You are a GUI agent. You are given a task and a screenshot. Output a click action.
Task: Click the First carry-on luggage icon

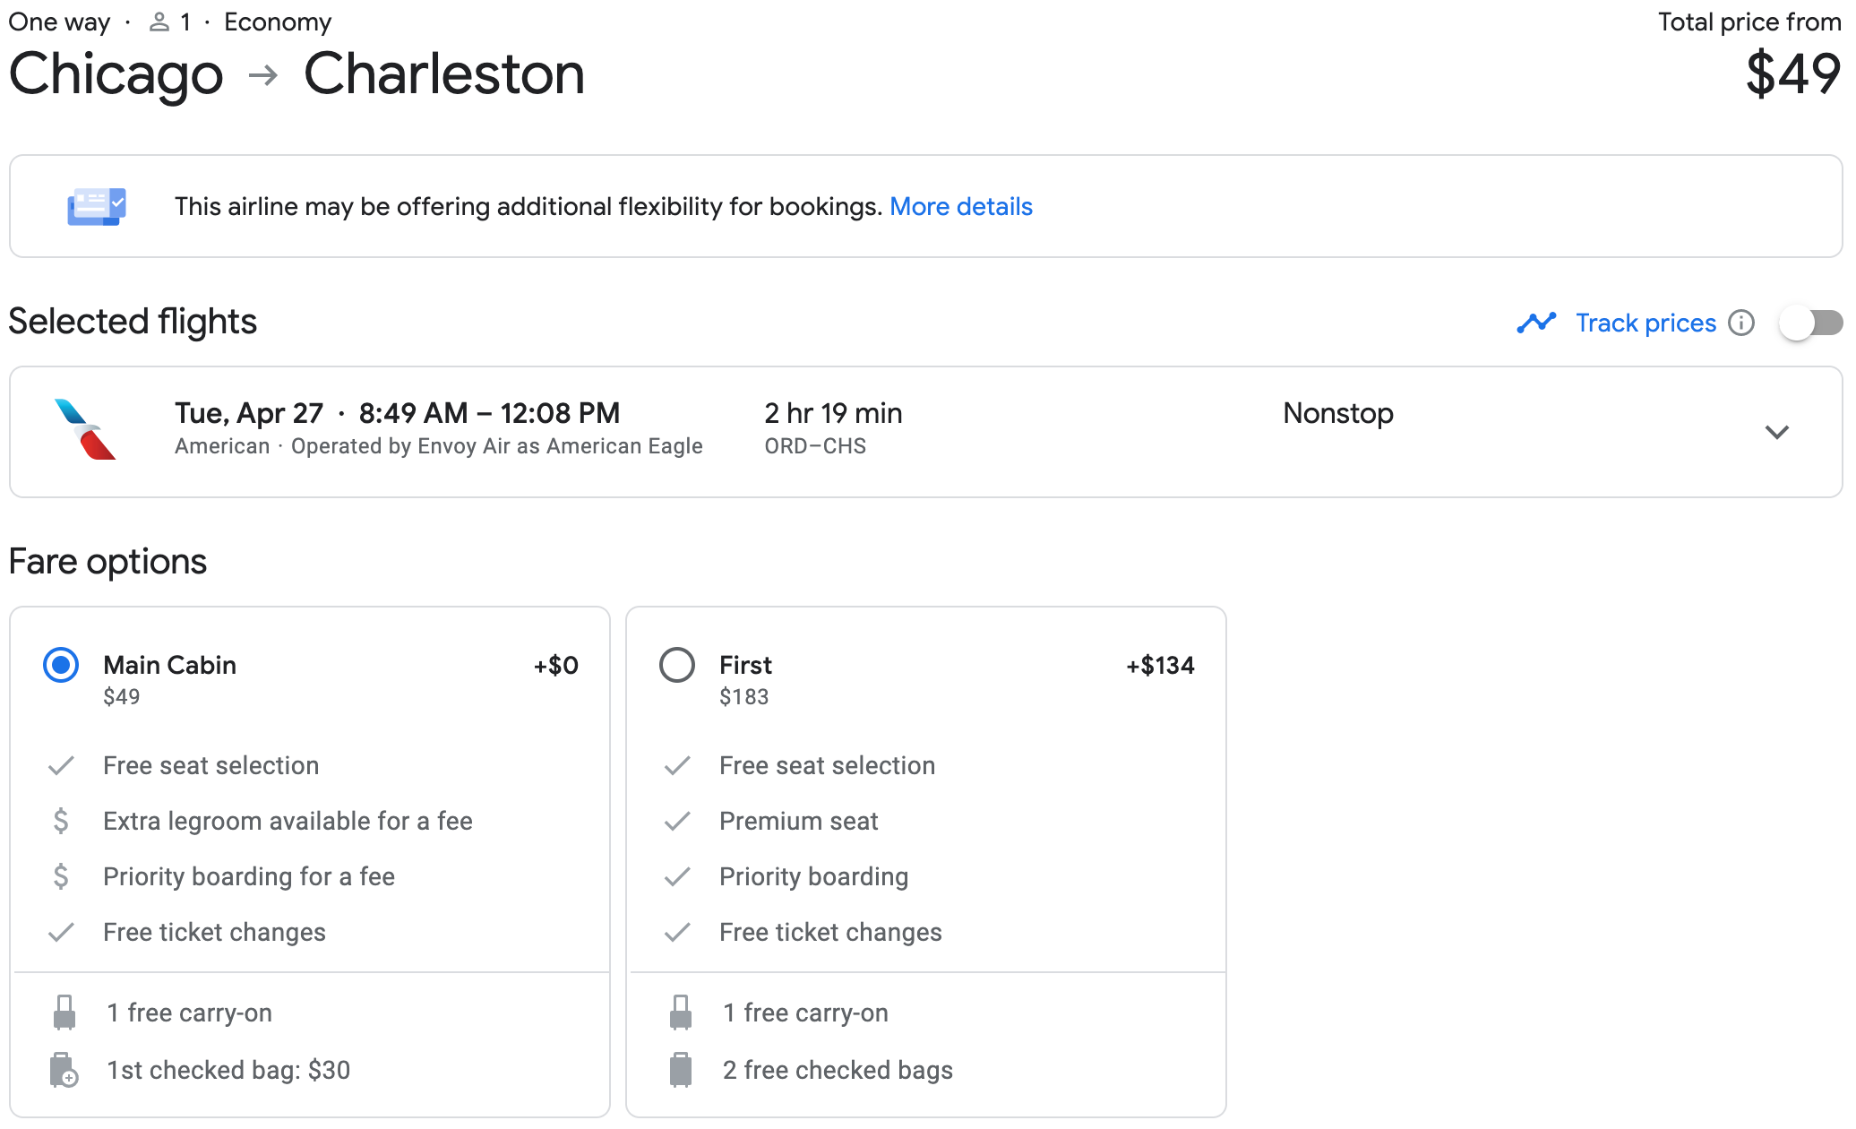click(681, 1013)
